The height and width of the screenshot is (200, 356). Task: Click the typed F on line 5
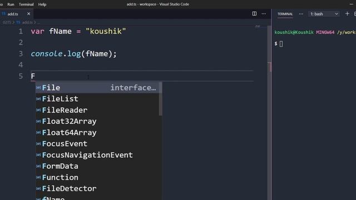pyautogui.click(x=33, y=76)
